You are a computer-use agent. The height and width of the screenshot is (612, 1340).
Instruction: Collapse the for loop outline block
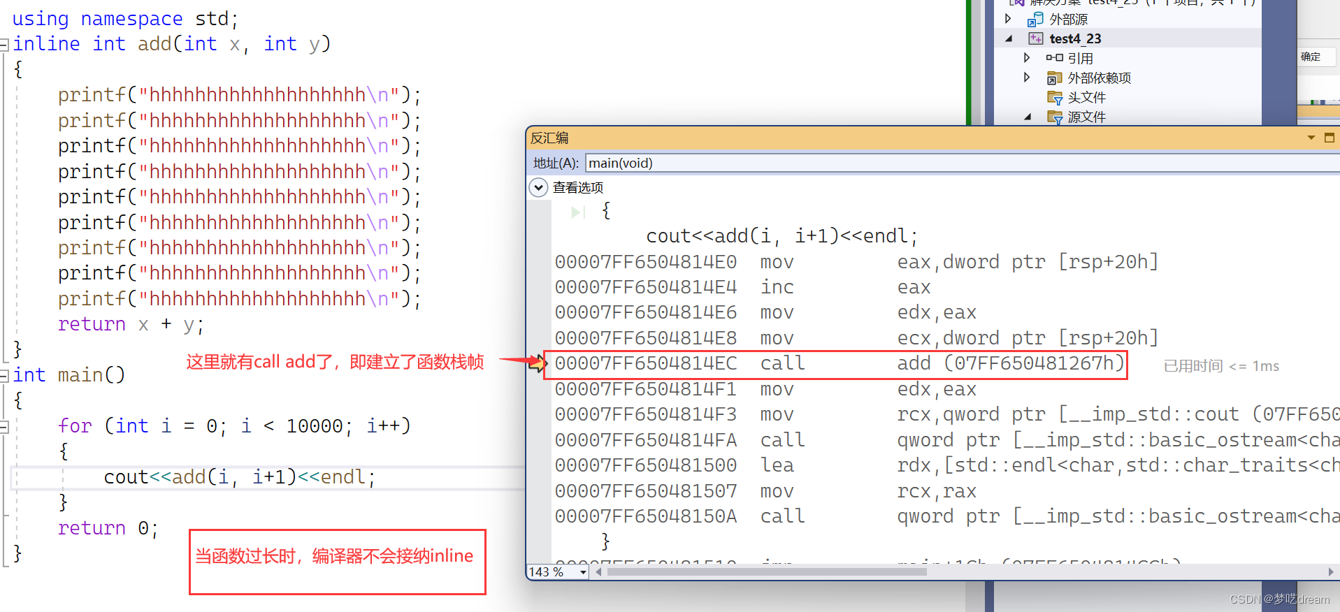click(4, 427)
